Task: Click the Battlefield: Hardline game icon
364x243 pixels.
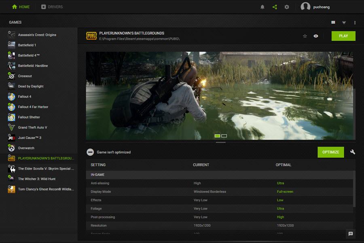Action: (x=11, y=66)
